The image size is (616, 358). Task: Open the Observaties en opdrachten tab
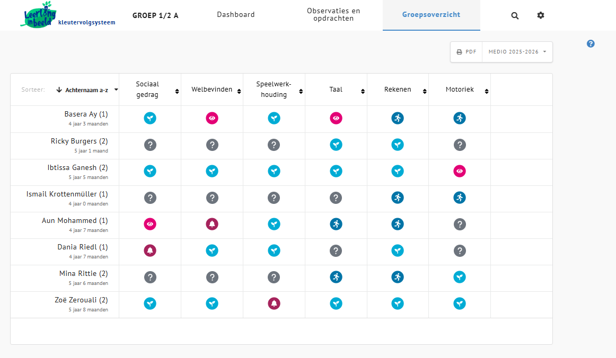pos(333,15)
